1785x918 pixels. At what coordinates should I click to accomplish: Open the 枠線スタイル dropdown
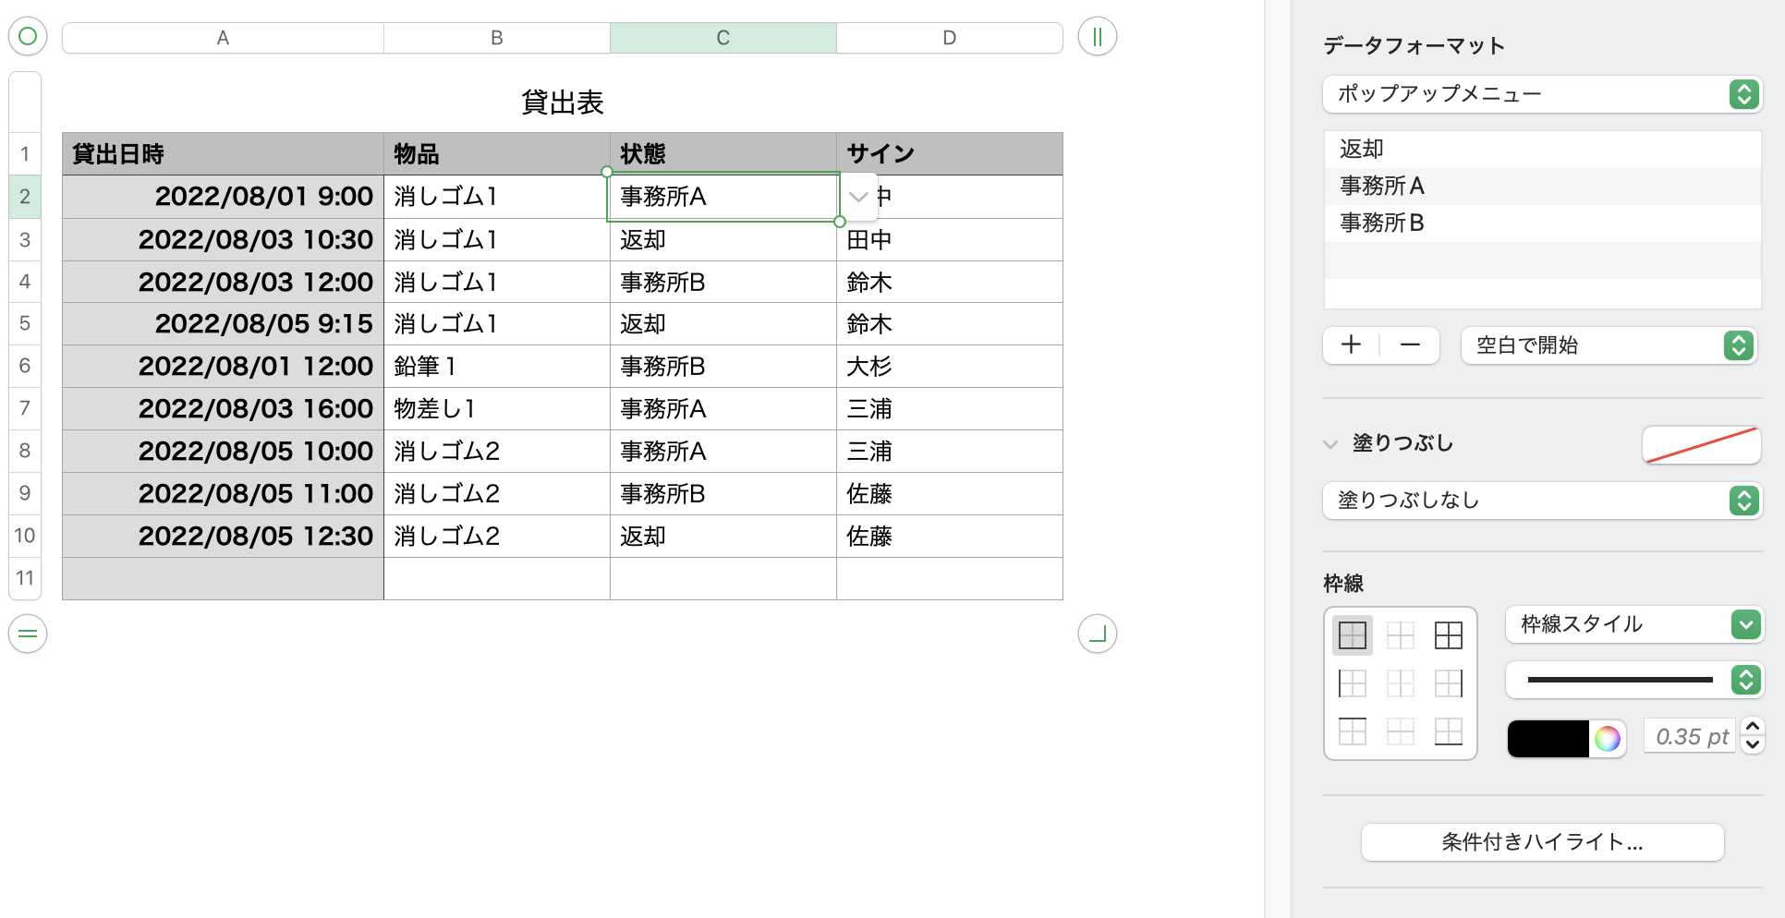[x=1633, y=624]
